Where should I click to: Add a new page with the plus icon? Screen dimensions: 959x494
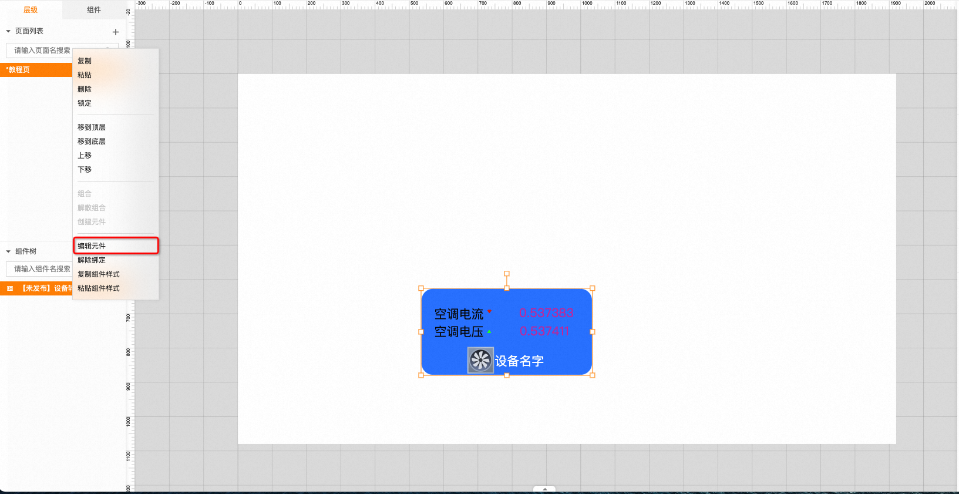point(116,32)
